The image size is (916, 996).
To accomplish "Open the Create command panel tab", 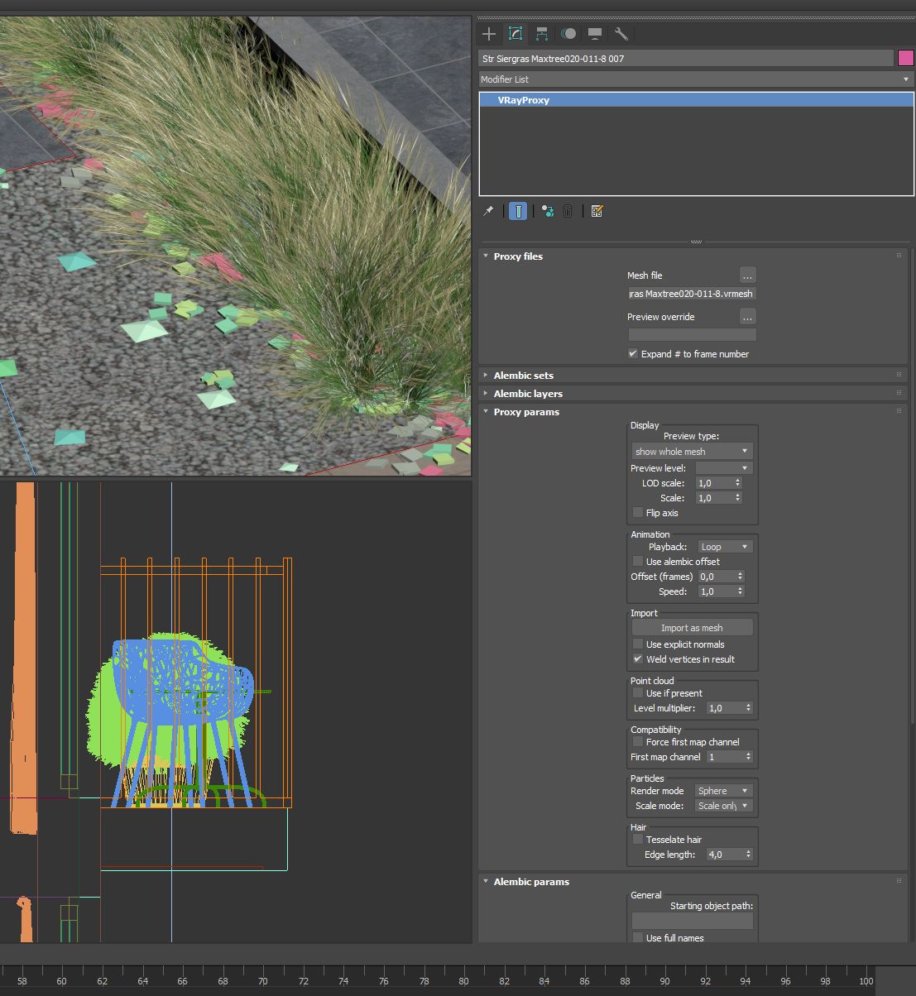I will click(489, 34).
